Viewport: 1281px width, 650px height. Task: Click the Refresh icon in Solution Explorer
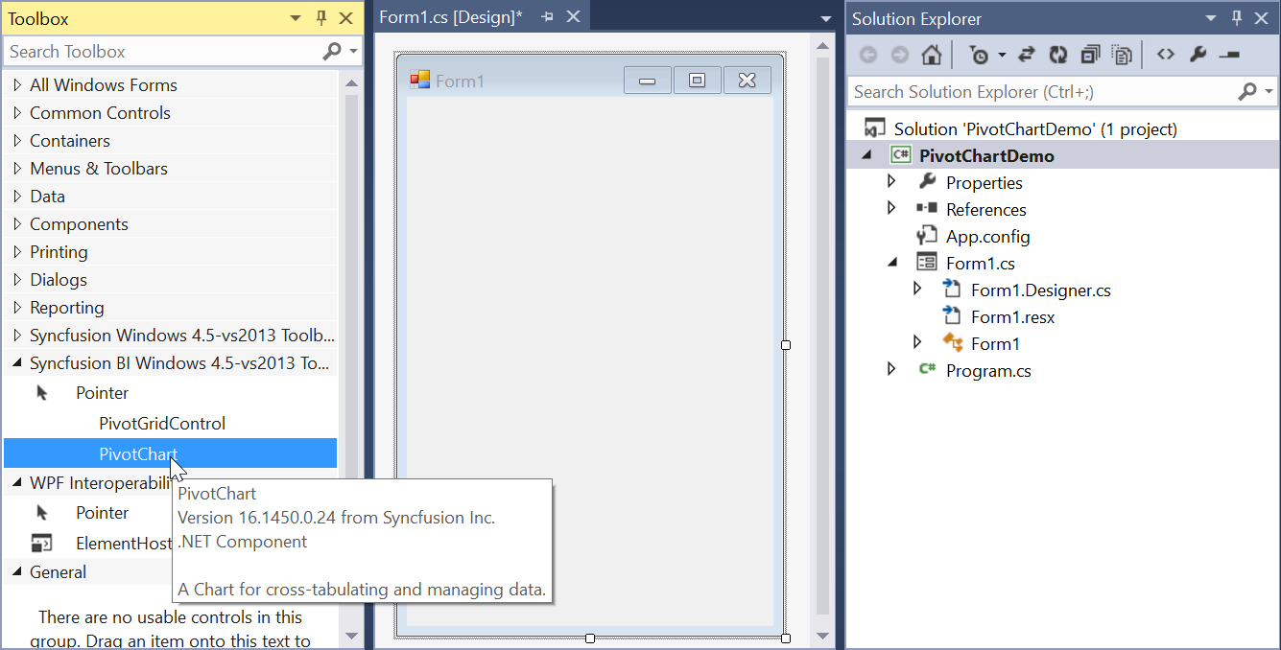[1058, 55]
